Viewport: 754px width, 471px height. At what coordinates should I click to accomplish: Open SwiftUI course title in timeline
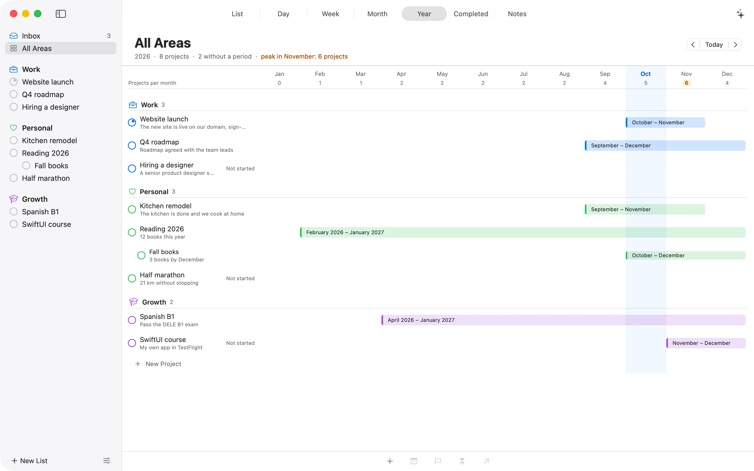[x=163, y=340]
